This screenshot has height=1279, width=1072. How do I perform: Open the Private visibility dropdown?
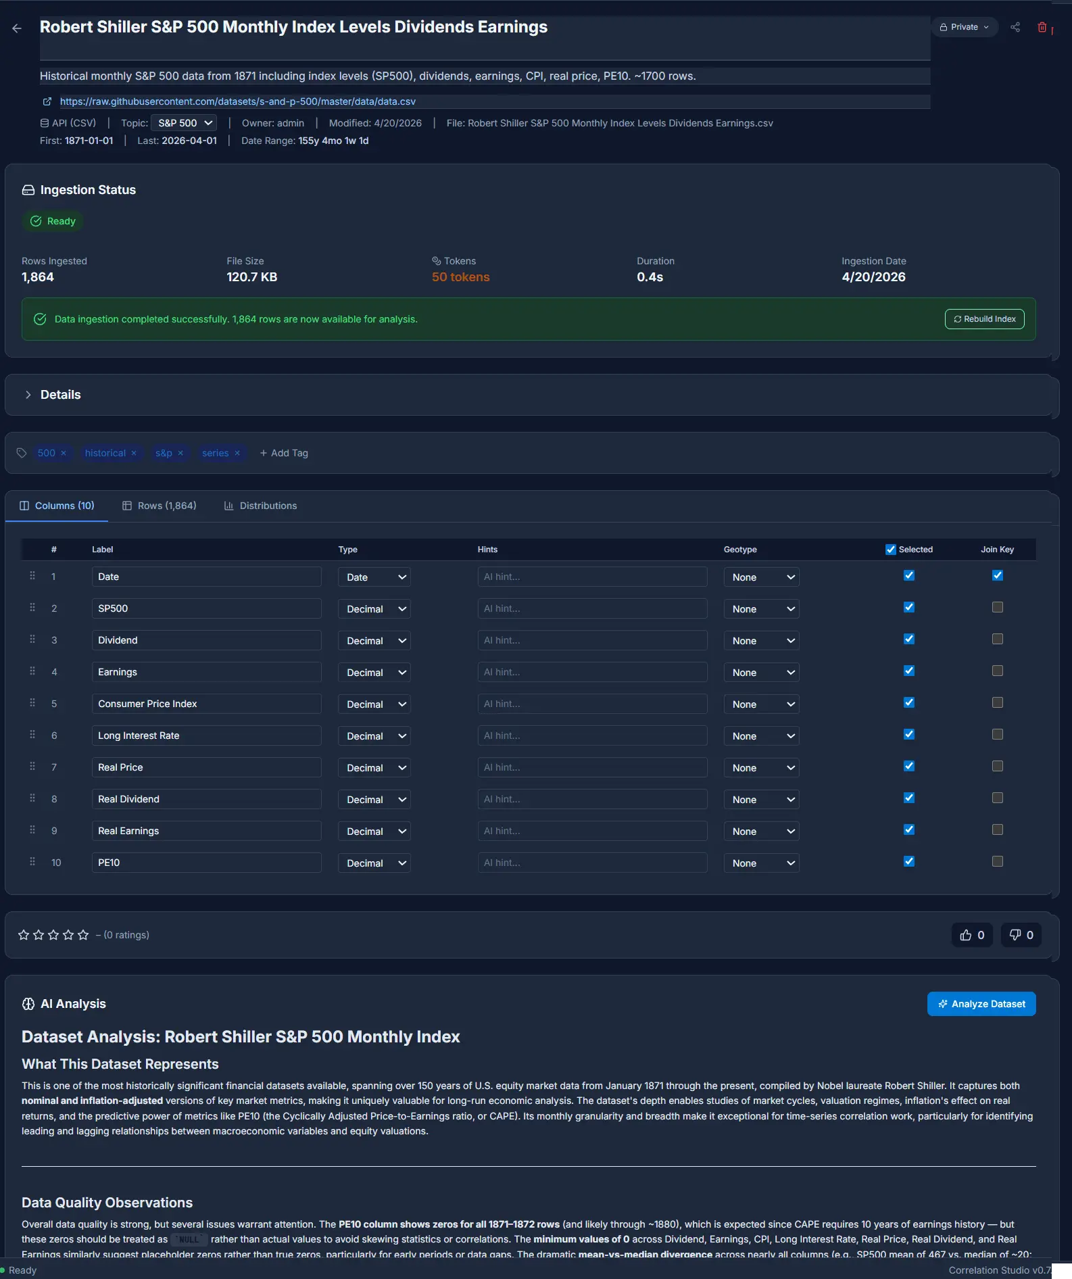[965, 27]
